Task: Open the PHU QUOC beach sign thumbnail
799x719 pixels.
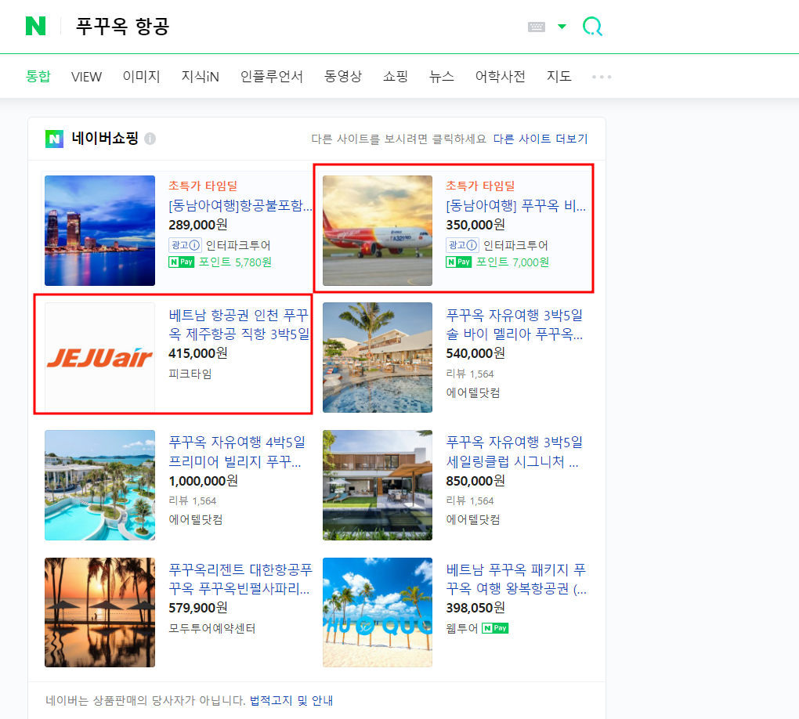Action: 378,612
